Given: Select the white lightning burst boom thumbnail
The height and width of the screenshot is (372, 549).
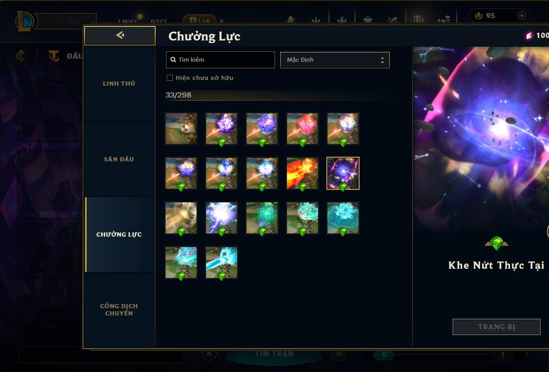Looking at the screenshot, I should point(221,218).
